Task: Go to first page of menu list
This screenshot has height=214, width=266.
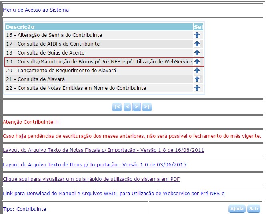Action: coord(117,107)
